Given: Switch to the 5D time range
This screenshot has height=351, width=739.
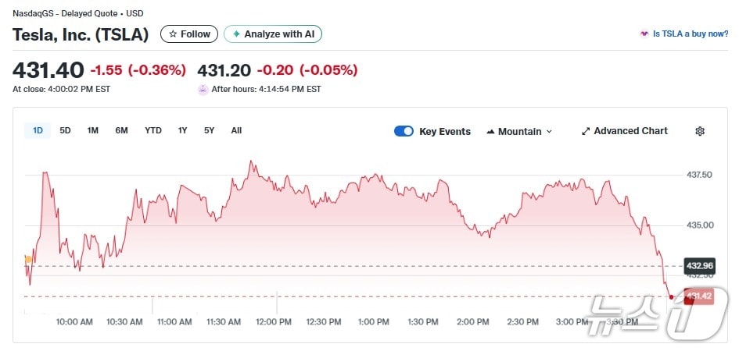Looking at the screenshot, I should 66,130.
